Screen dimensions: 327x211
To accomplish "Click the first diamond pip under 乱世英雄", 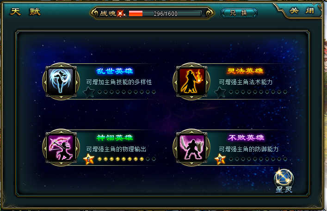I will [x=100, y=92].
